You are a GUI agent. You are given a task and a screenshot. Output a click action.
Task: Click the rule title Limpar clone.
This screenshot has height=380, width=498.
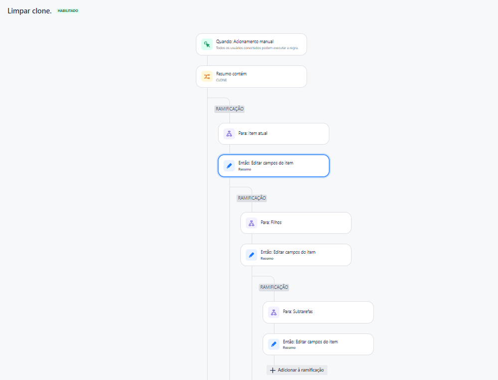pos(29,11)
